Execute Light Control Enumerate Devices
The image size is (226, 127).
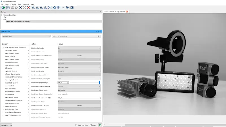coord(79,56)
